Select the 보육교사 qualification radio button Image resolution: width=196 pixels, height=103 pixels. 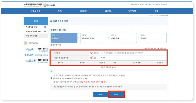tap(91, 53)
